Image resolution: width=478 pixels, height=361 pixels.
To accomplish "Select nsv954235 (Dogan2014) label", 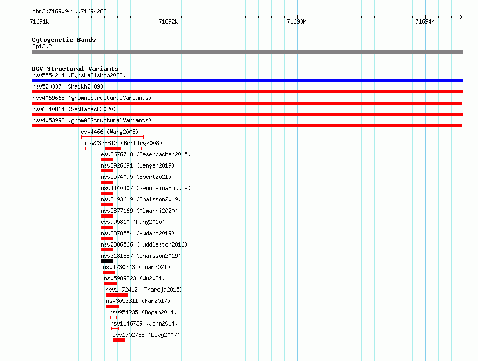I will coord(143,312).
